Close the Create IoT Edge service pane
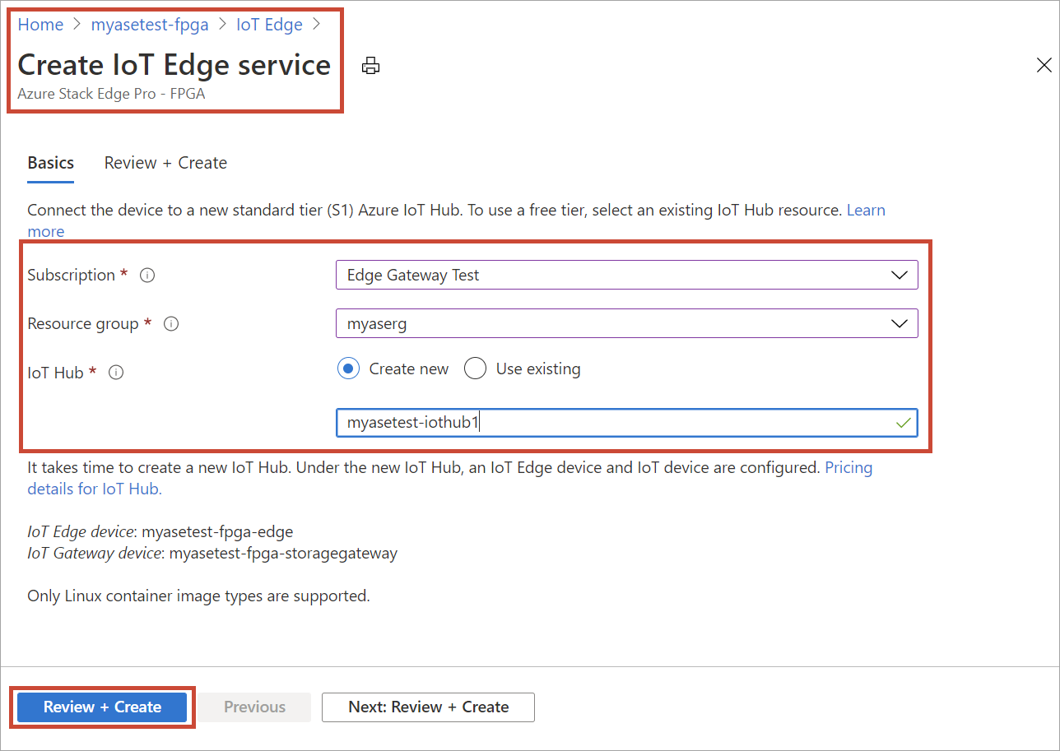Viewport: 1060px width, 751px height. [1044, 66]
